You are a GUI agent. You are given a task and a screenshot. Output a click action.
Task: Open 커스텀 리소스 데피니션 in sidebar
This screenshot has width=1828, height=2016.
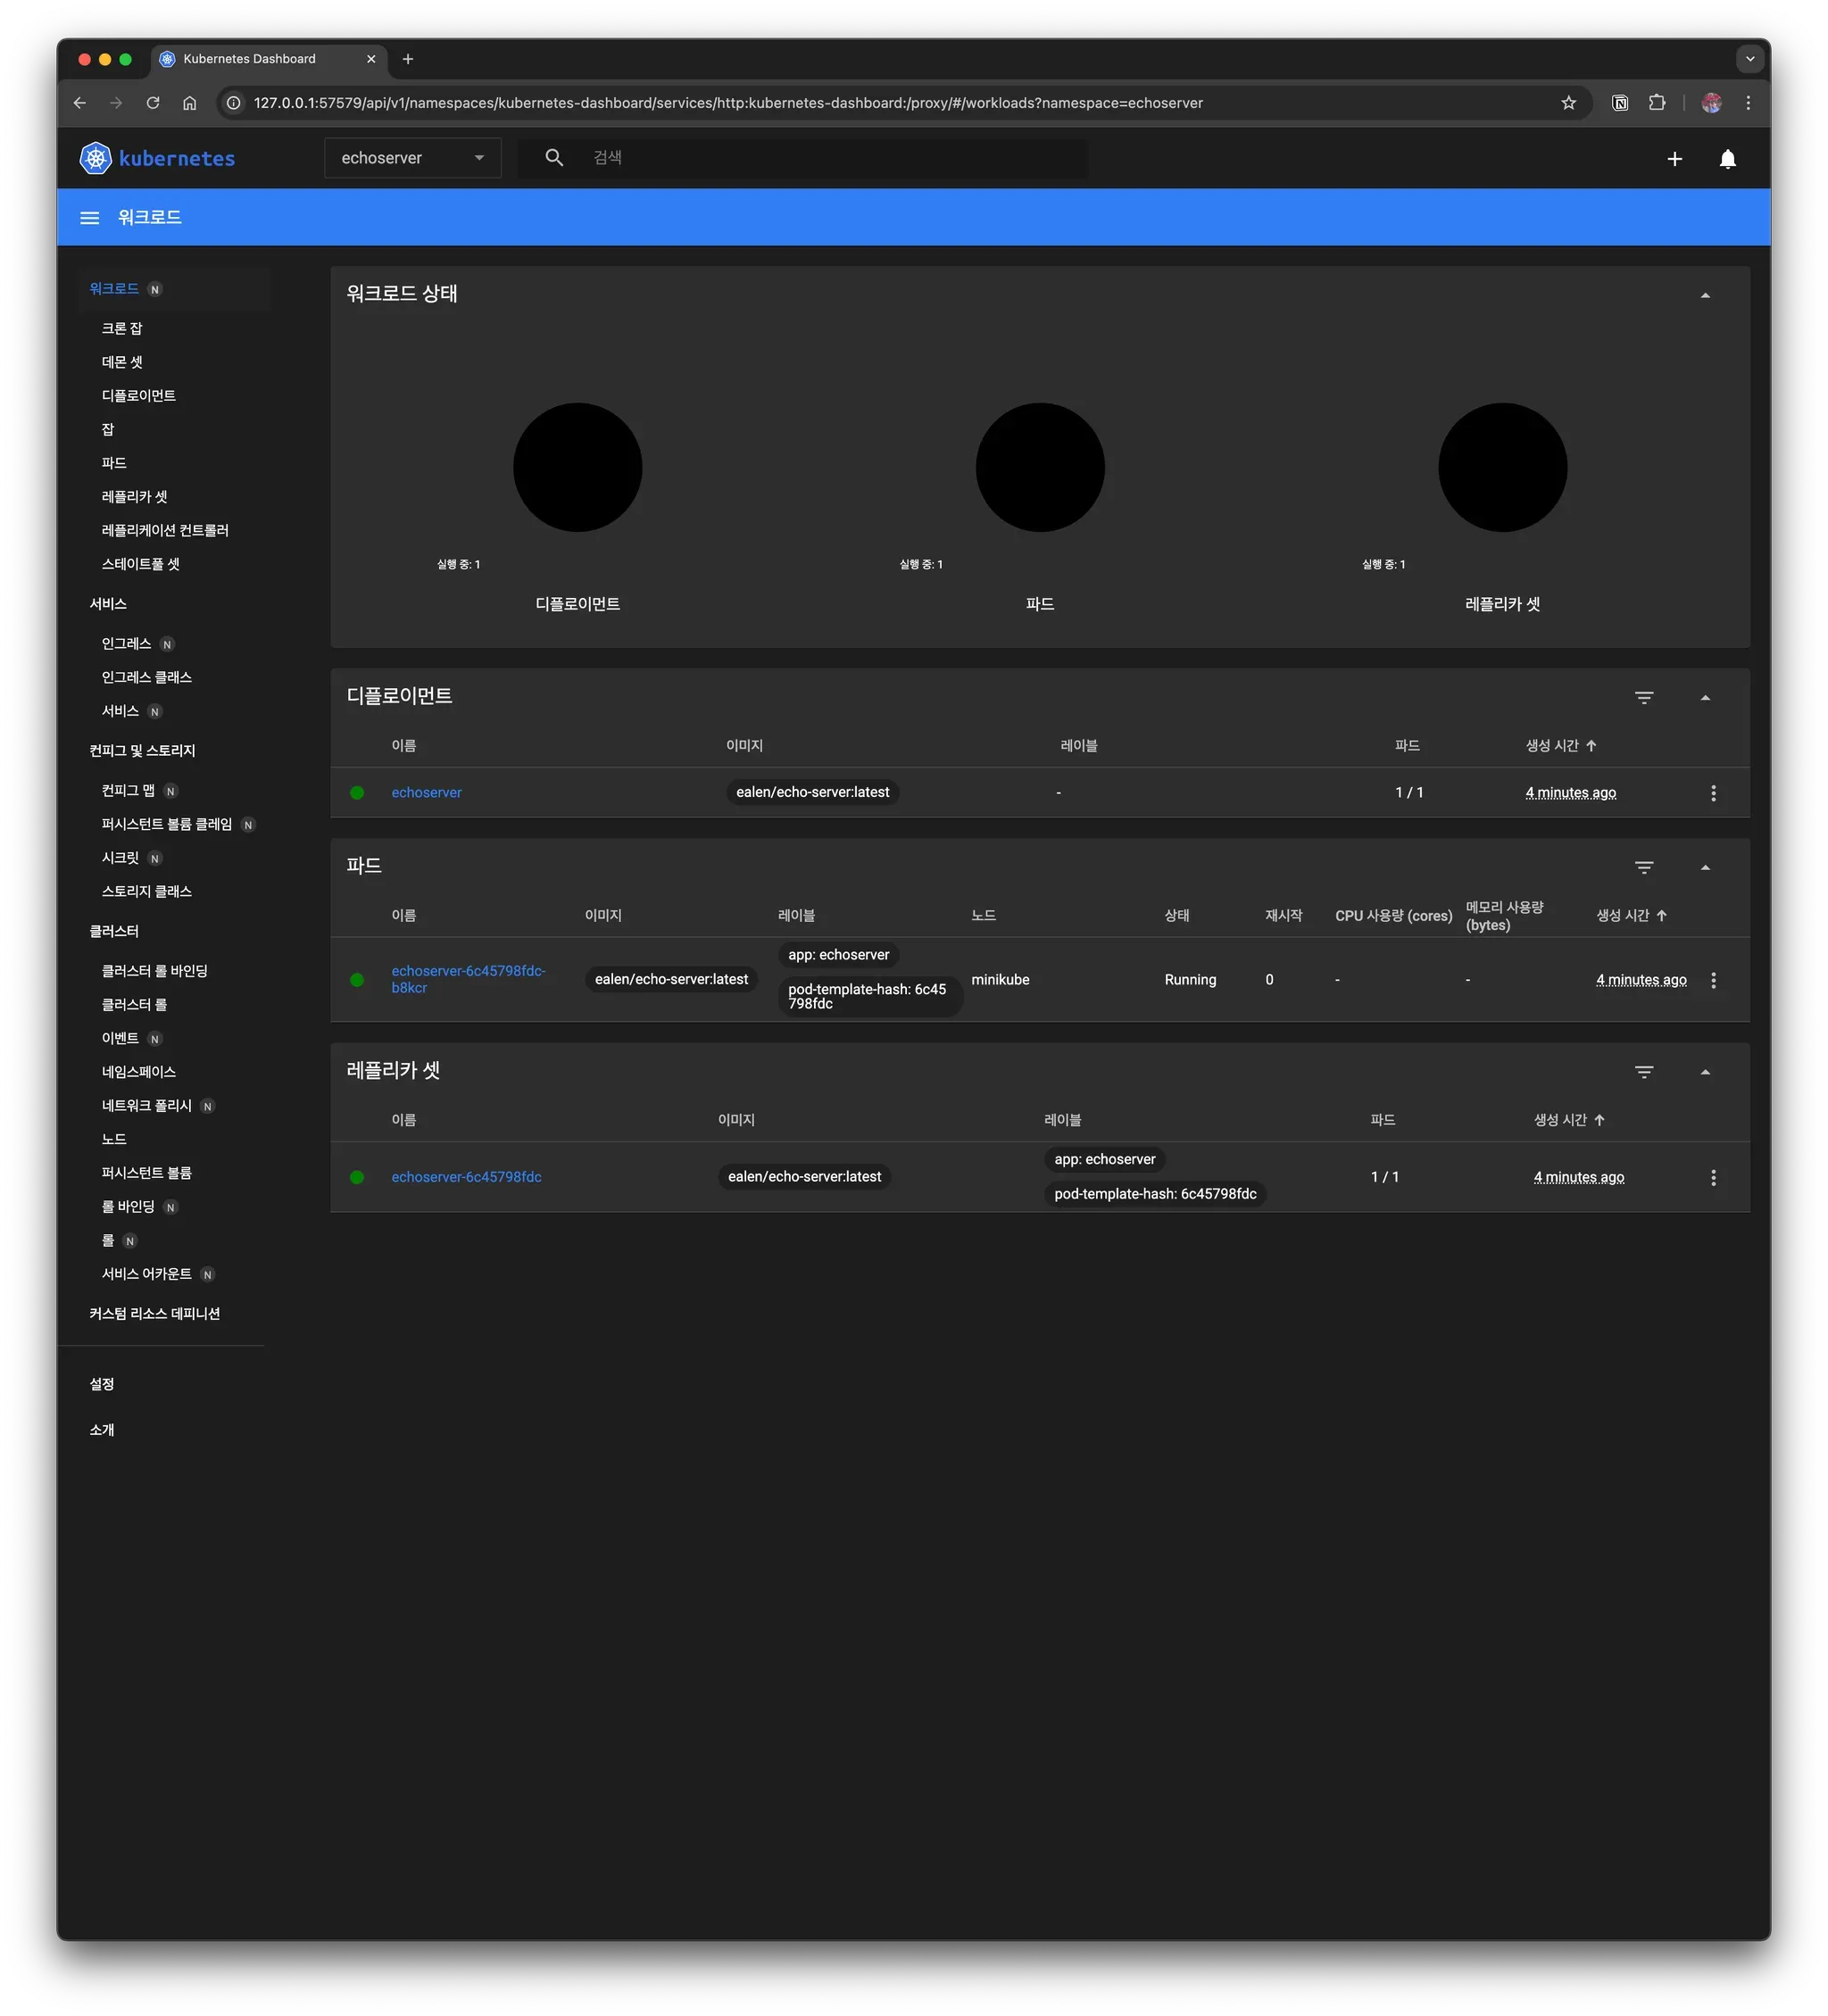(x=155, y=1313)
